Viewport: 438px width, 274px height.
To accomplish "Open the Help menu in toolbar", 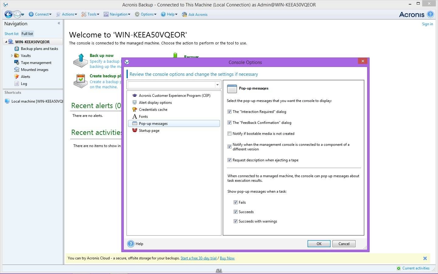I will click(169, 14).
